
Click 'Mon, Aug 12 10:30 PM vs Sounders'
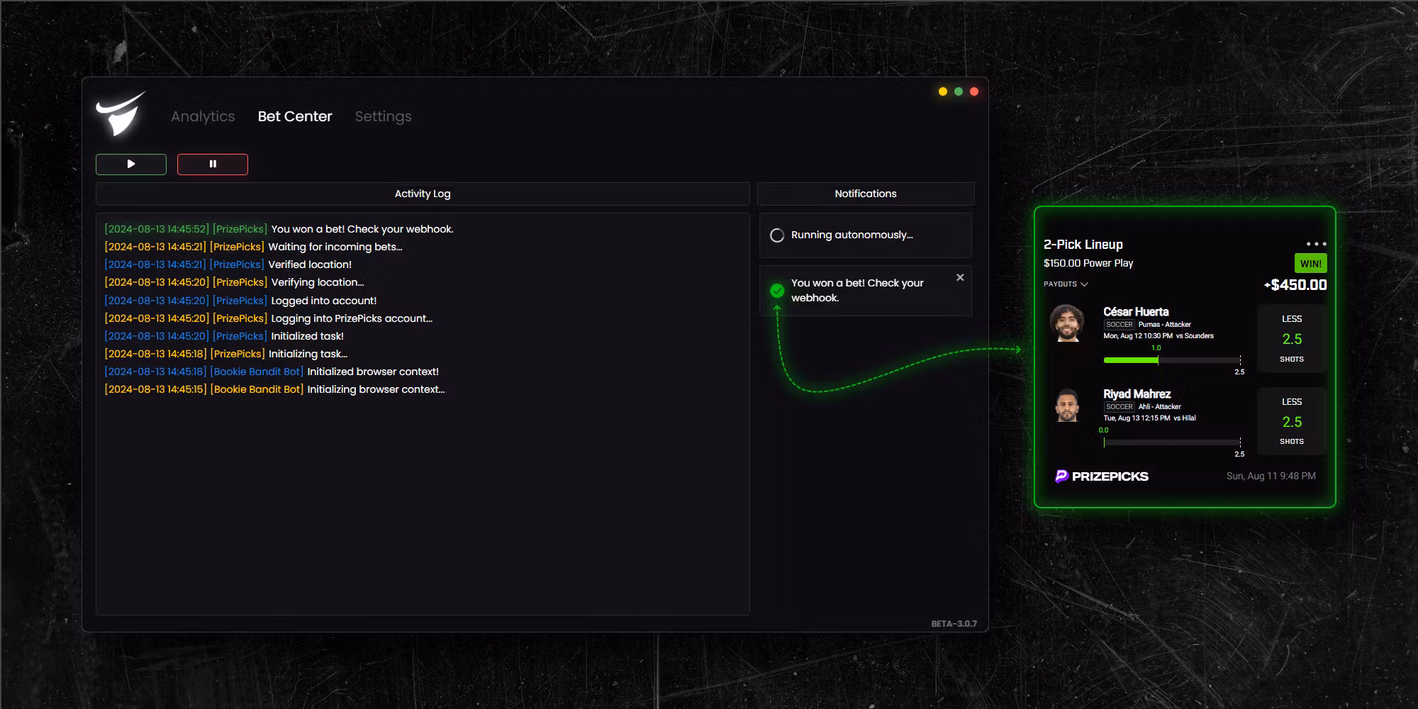pyautogui.click(x=1159, y=336)
